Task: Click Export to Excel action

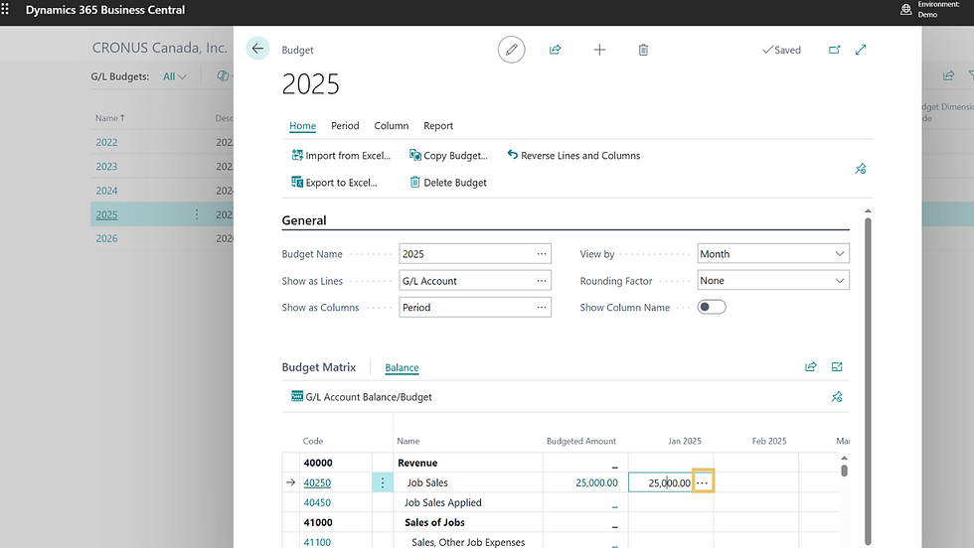Action: pyautogui.click(x=334, y=182)
